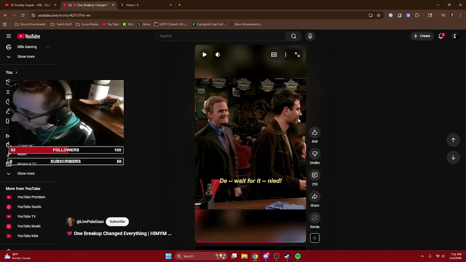466x262 pixels.
Task: Show hidden system tray icons chevron
Action: (x=422, y=256)
